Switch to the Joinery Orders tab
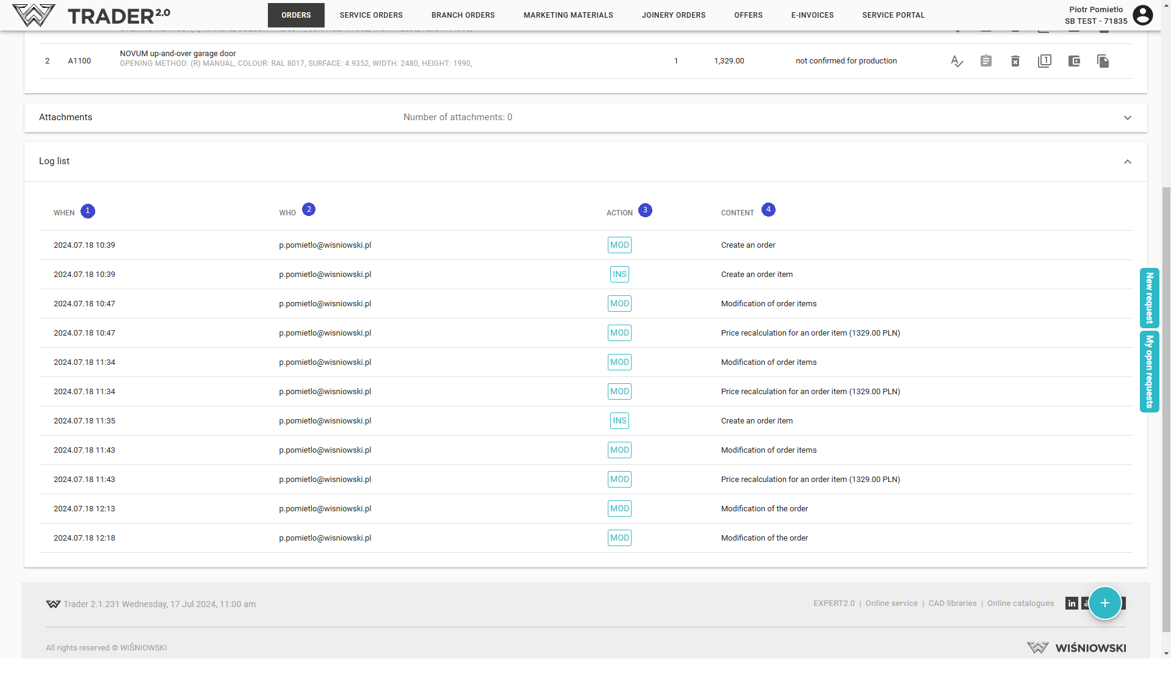 673,15
